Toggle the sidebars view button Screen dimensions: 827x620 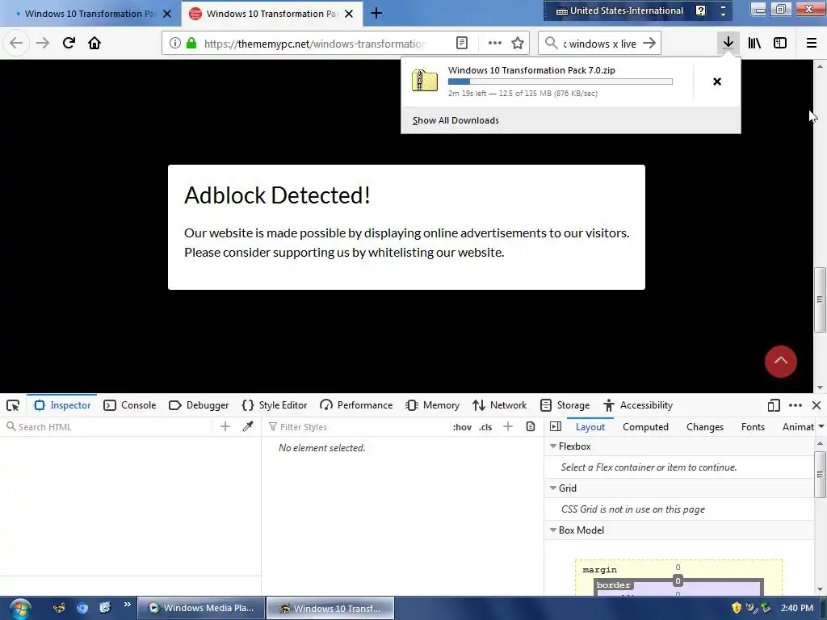[x=780, y=44]
